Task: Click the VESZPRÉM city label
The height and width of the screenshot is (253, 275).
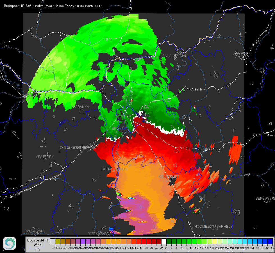Action: click(45, 157)
